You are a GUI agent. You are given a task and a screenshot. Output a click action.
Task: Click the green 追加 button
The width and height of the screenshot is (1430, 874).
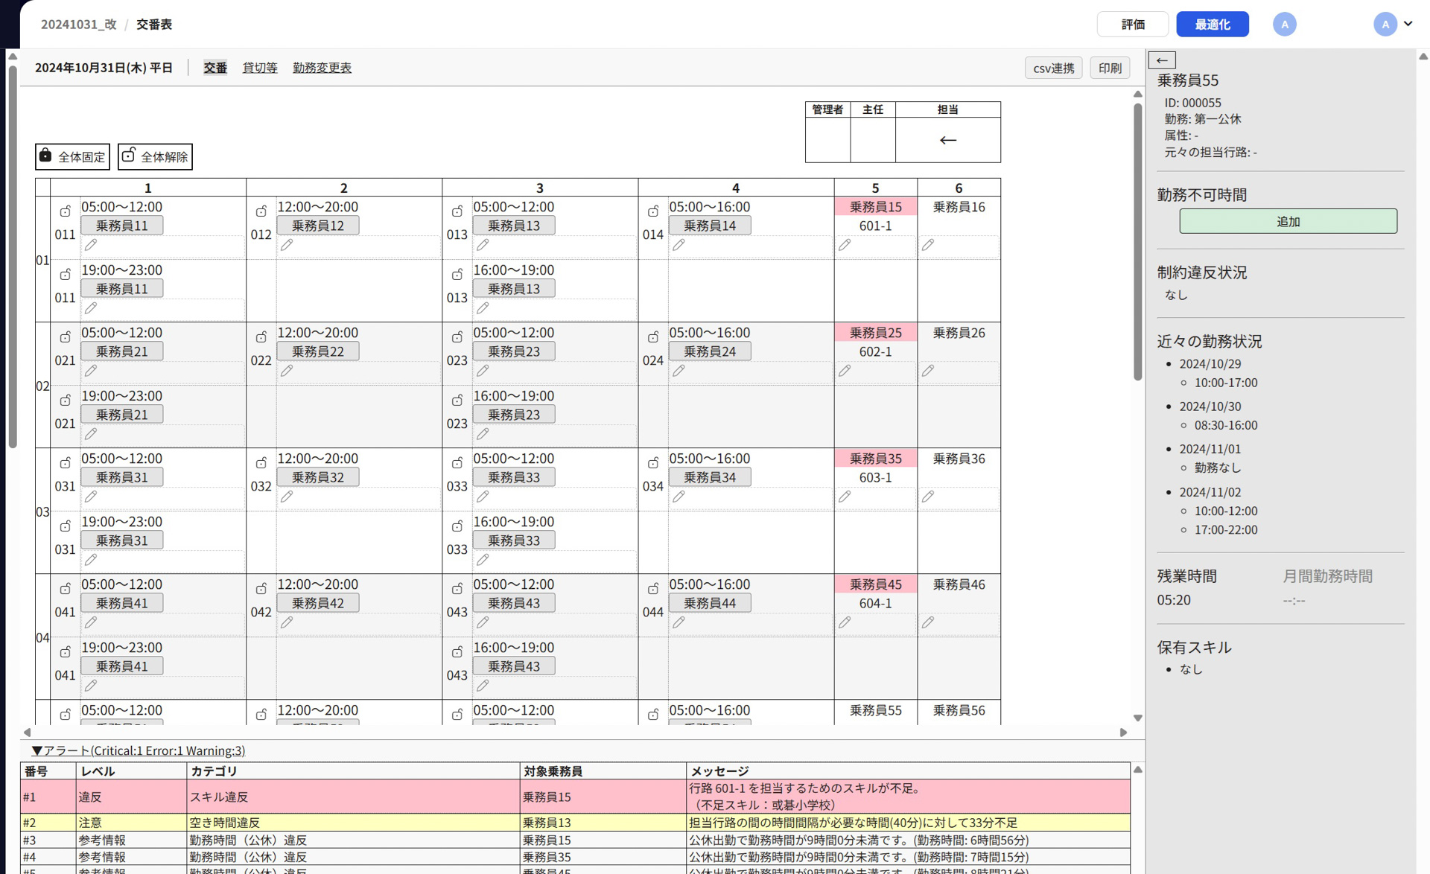pyautogui.click(x=1288, y=222)
